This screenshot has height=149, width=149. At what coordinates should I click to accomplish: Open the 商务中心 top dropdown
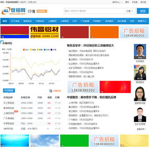[117, 2]
